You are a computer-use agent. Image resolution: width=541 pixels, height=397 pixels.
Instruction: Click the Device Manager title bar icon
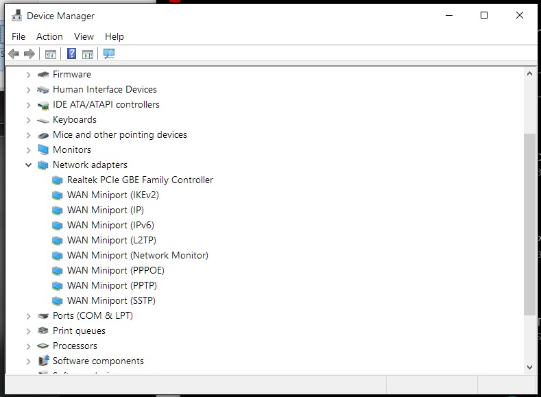(16, 16)
